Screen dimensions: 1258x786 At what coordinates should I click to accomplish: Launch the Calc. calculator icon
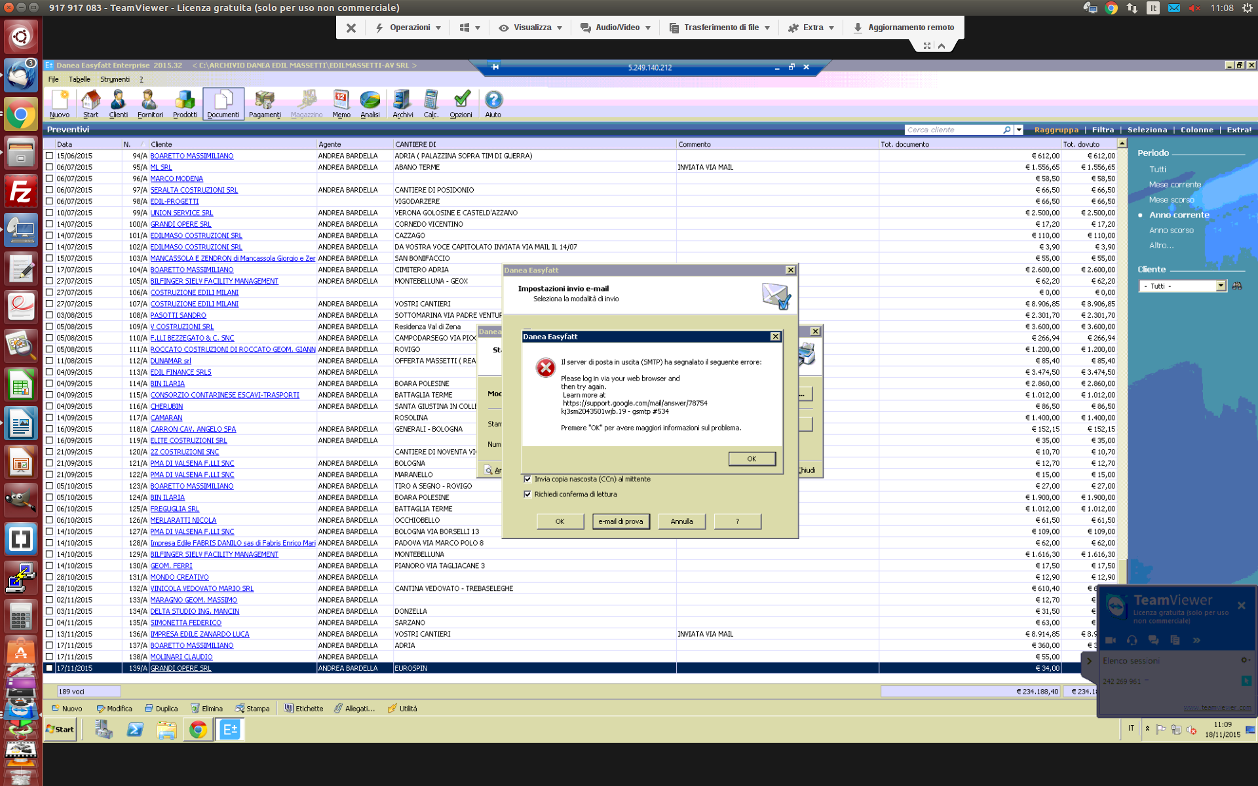click(431, 104)
